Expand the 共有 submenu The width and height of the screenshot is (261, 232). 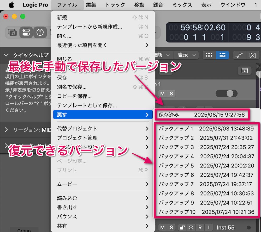[103, 226]
